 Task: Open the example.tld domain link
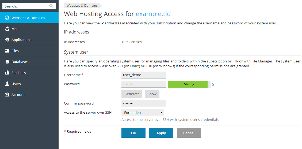click(x=153, y=14)
